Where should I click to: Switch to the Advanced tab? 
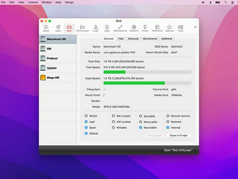point(133,39)
